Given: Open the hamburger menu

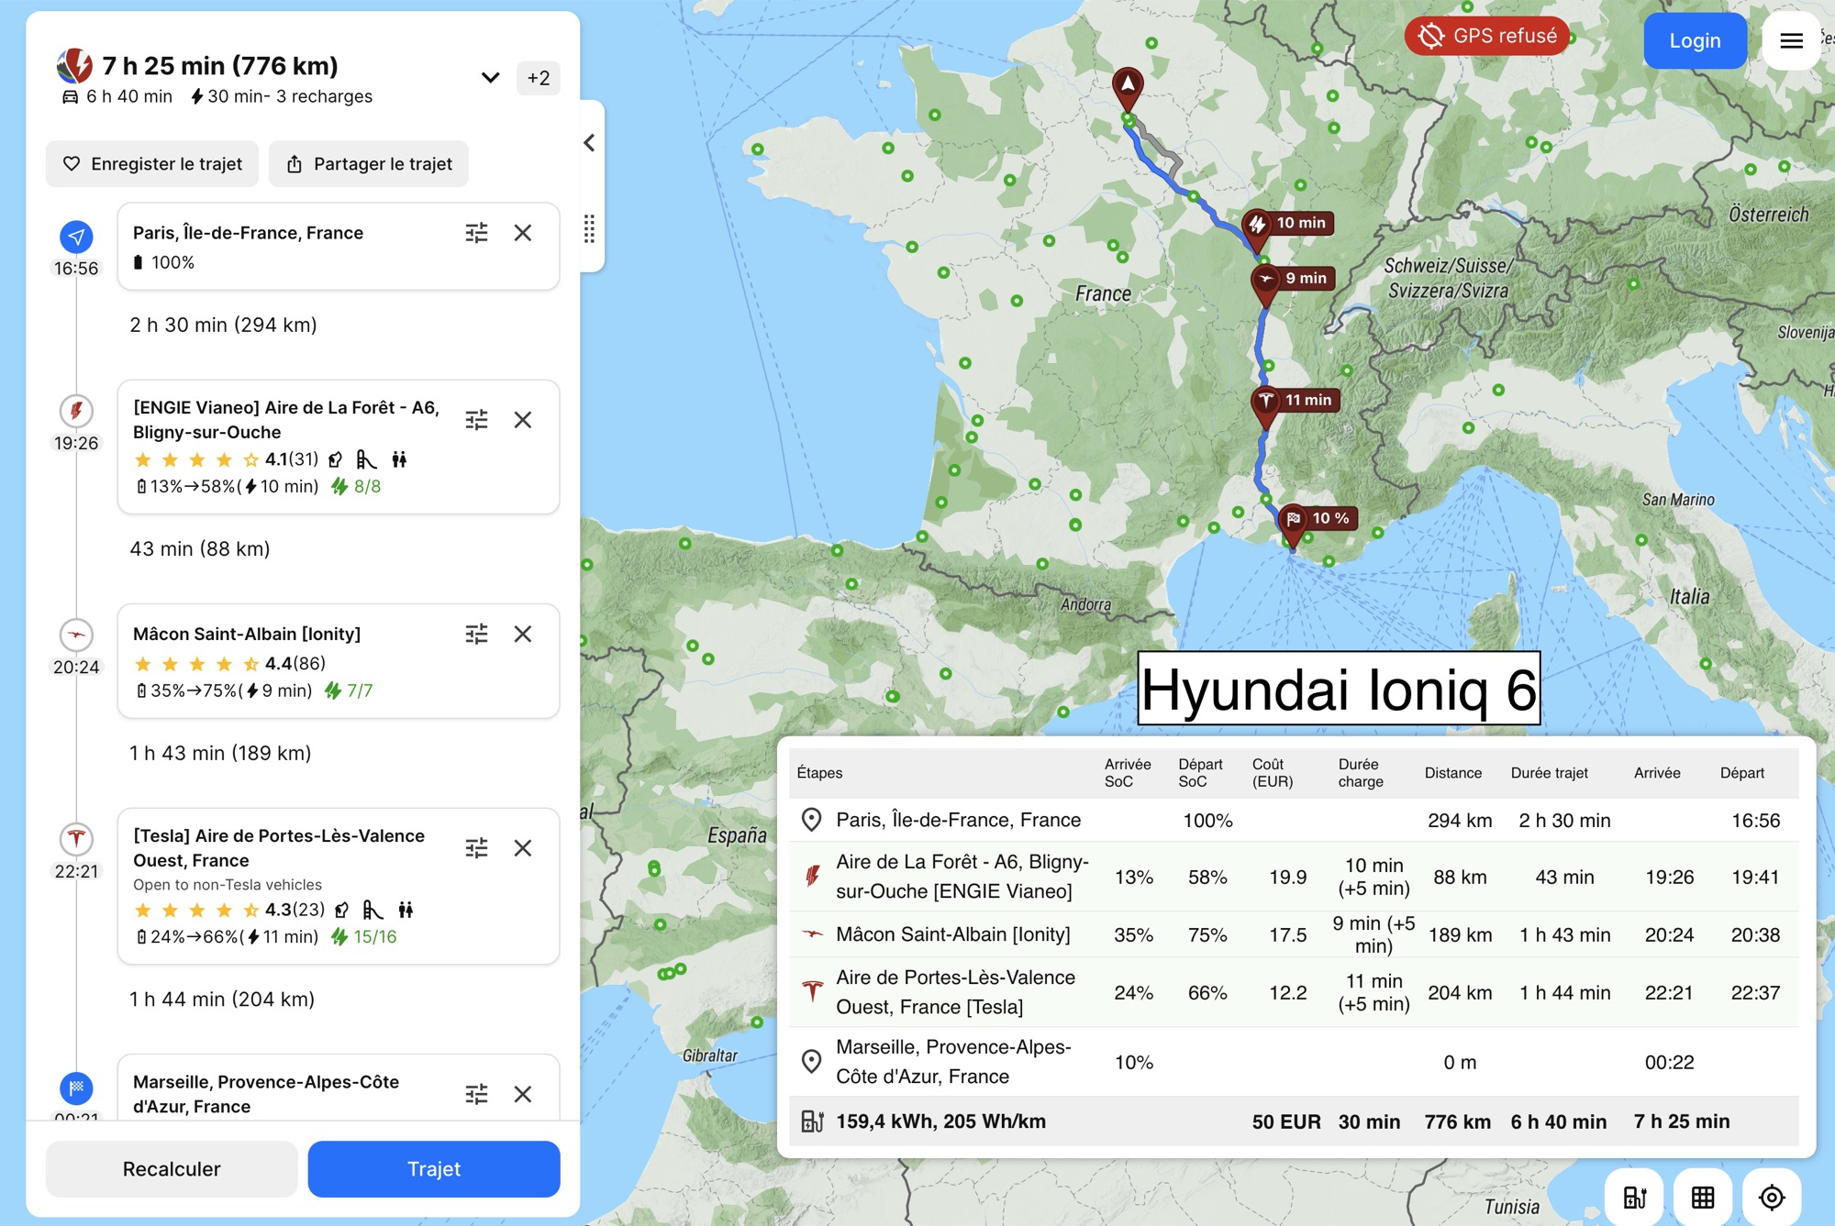Looking at the screenshot, I should (1791, 40).
